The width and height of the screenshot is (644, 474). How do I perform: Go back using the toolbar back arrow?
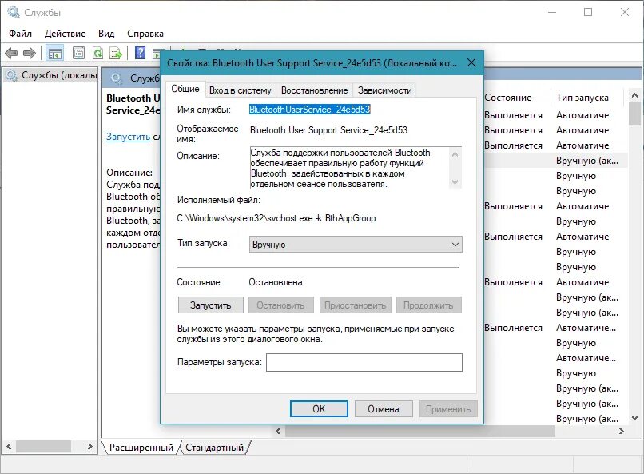(11, 53)
